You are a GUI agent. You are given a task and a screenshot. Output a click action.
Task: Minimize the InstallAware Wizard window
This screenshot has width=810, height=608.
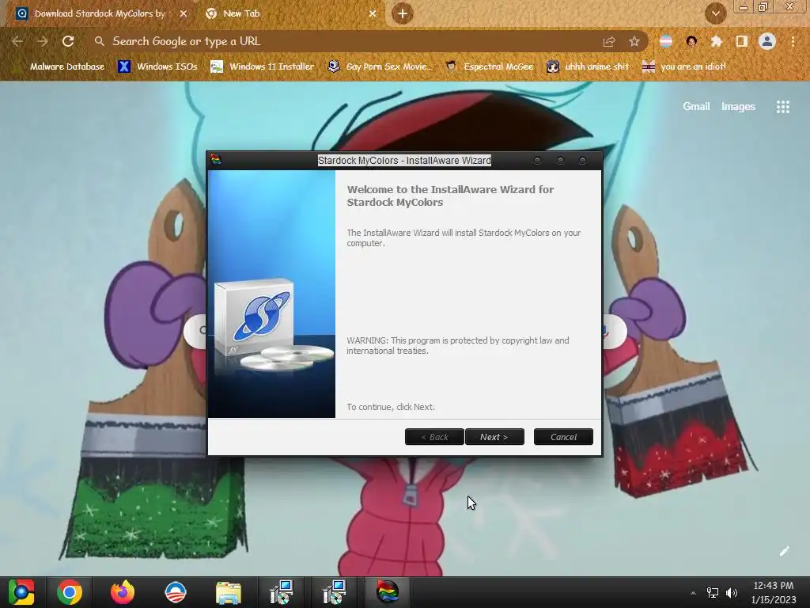click(x=537, y=161)
